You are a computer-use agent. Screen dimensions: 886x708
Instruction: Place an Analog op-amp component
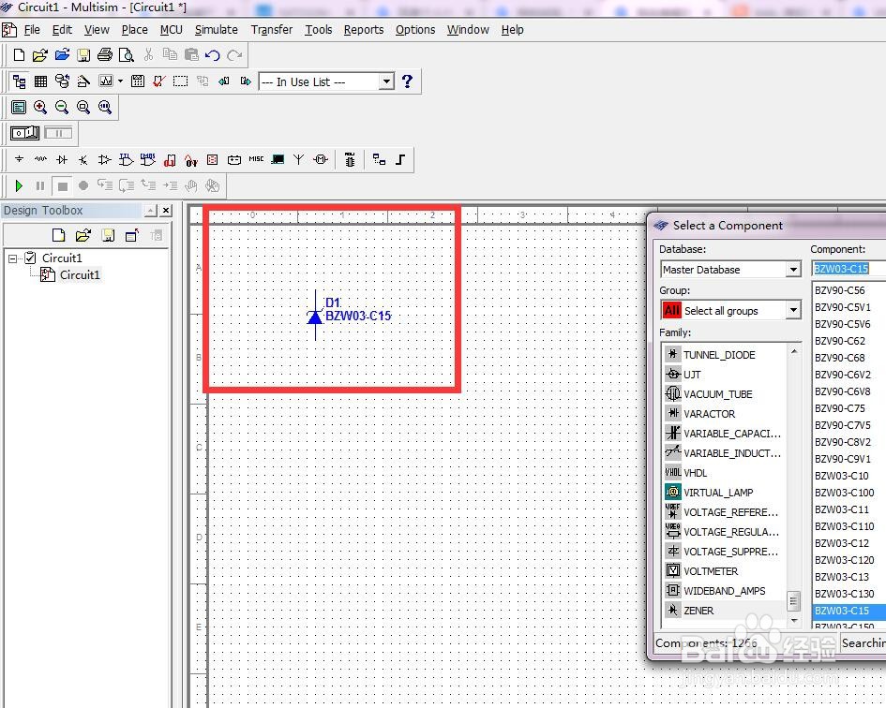pos(104,160)
